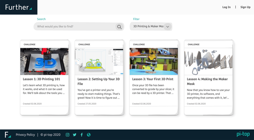Open the Instagram link in footer
The height and width of the screenshot is (140, 254).
click(68, 135)
